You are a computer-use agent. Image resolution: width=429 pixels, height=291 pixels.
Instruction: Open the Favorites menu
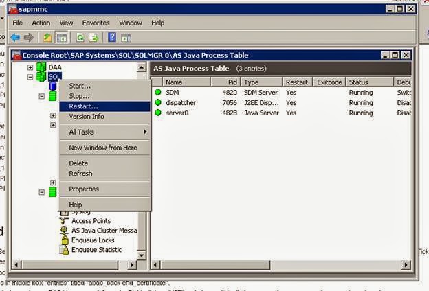tap(96, 23)
